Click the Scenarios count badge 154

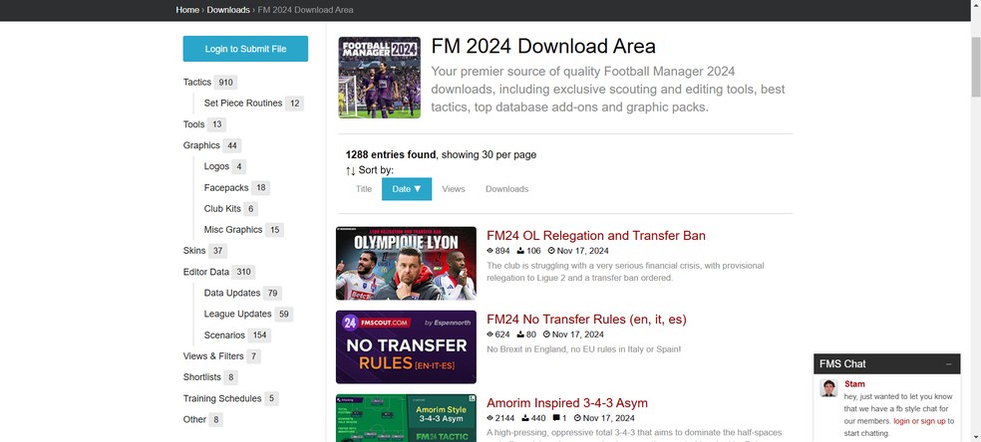pos(259,335)
